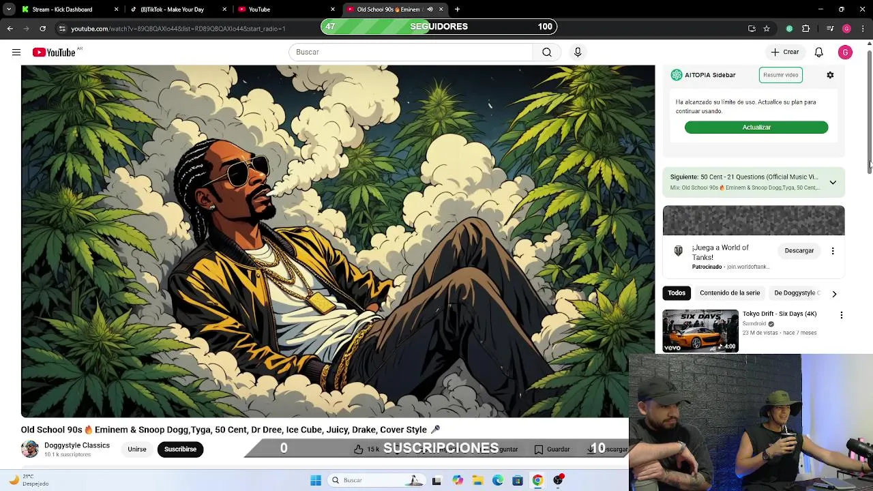Open Doggystyle Classics channel name
873x491 pixels.
click(x=77, y=445)
